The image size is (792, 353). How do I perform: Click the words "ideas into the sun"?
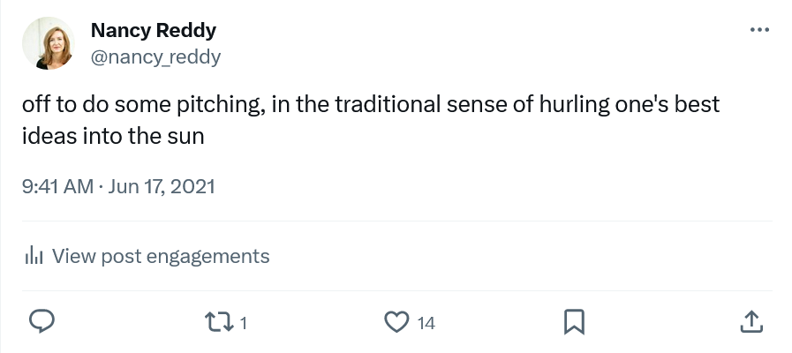[113, 136]
